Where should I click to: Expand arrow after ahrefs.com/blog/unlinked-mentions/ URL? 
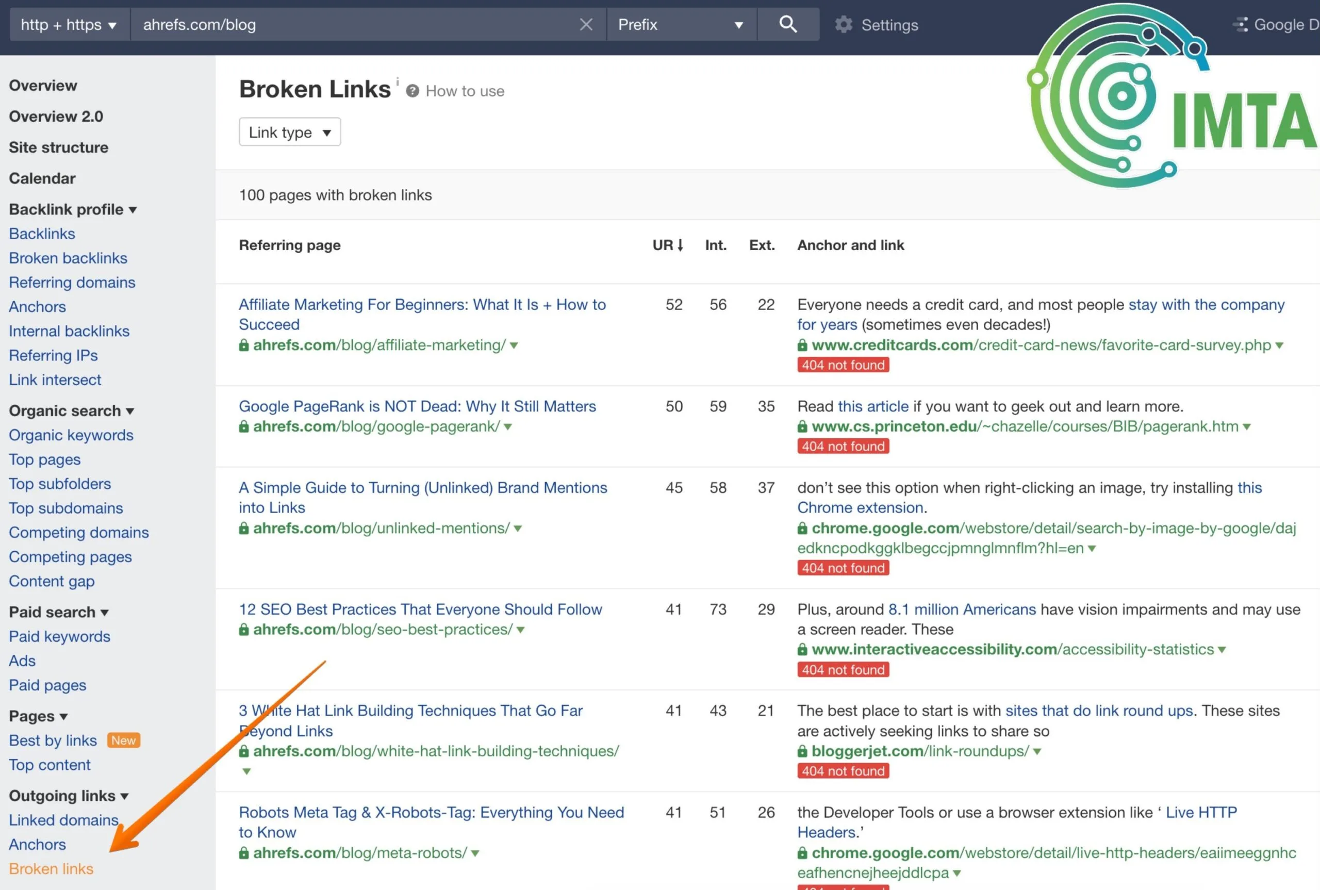point(518,529)
